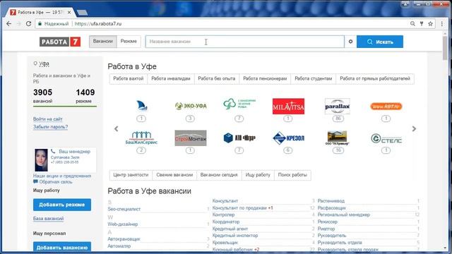Click the Забыли пароль? link
The image size is (452, 254).
click(x=50, y=127)
